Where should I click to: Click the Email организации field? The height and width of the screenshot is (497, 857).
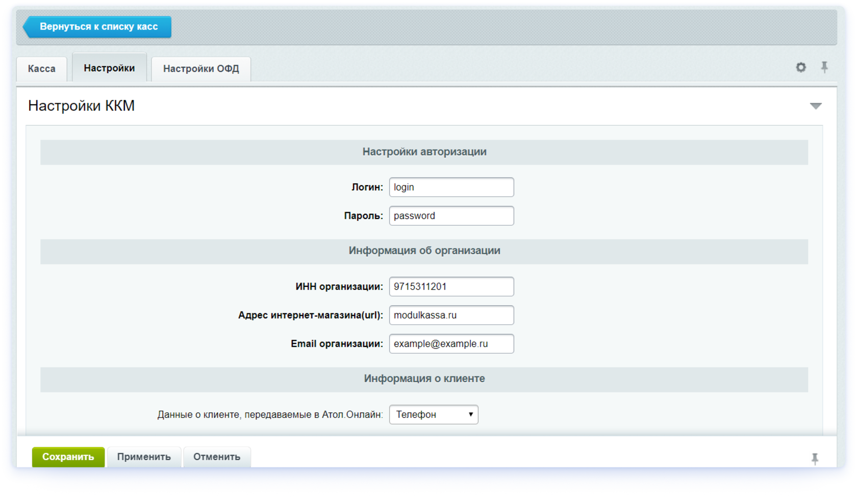451,344
